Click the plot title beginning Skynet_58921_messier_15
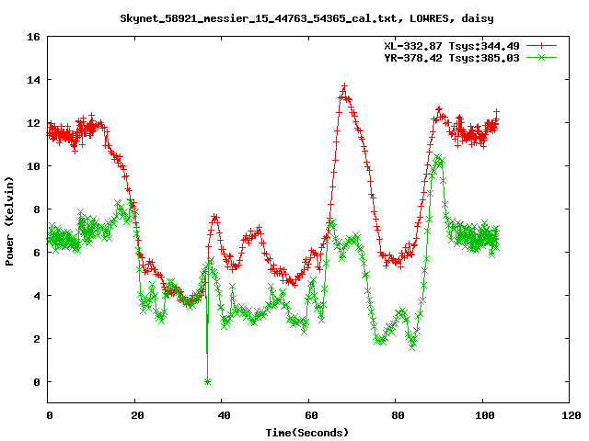589x441 pixels. 306,18
